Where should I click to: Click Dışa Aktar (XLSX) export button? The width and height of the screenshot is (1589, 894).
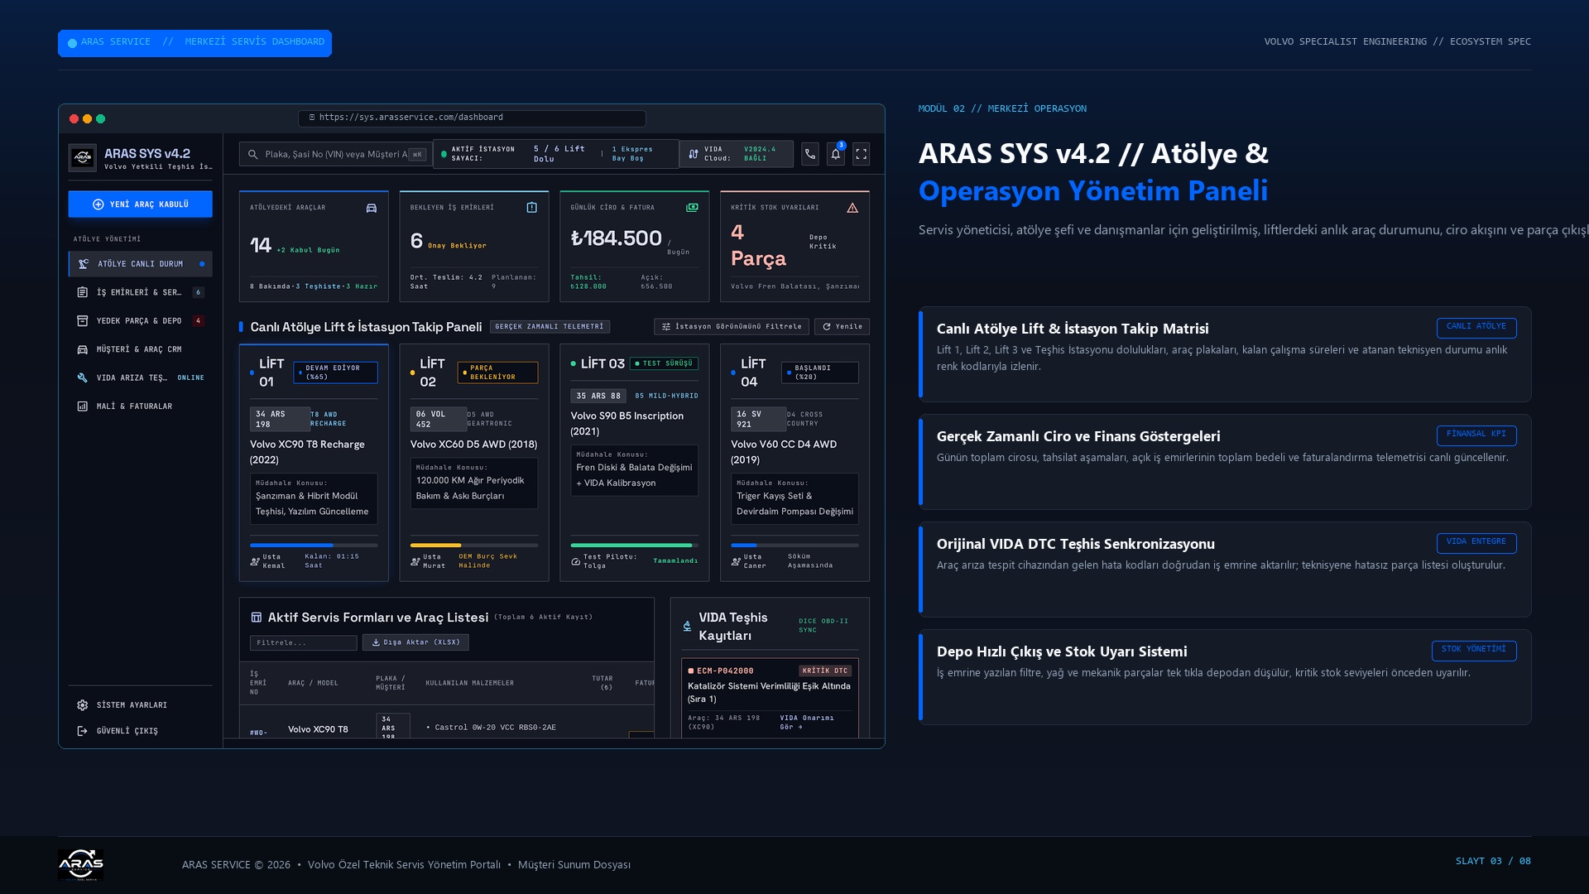click(415, 642)
